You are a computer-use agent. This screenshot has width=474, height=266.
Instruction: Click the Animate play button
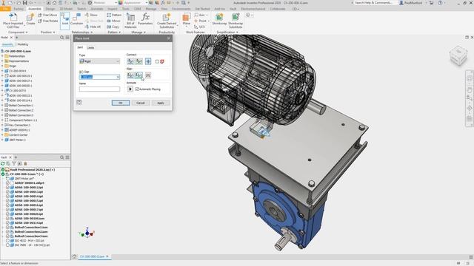[x=130, y=89]
